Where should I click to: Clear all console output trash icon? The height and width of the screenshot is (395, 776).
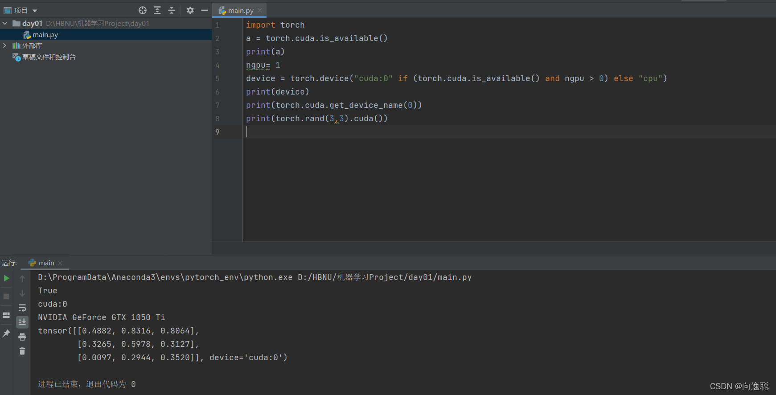click(22, 351)
